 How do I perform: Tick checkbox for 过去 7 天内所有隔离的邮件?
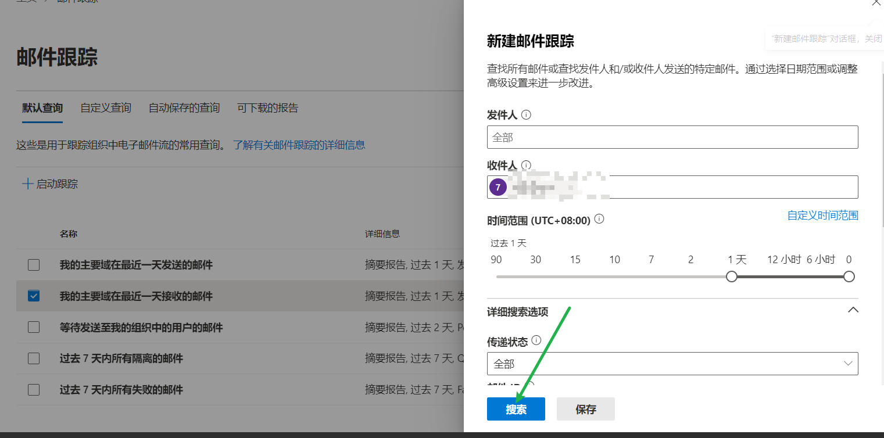click(x=34, y=358)
